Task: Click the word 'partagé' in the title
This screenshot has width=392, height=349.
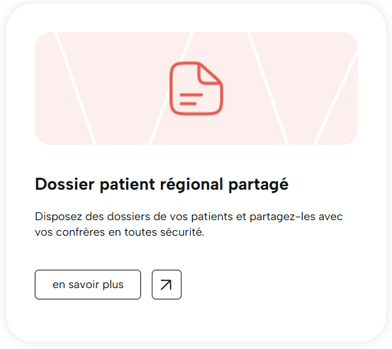Action: tap(258, 185)
